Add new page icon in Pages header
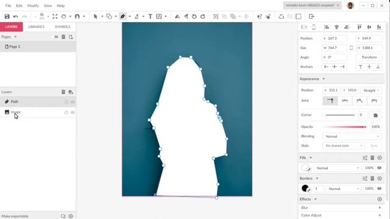The height and width of the screenshot is (219, 390). (71, 36)
